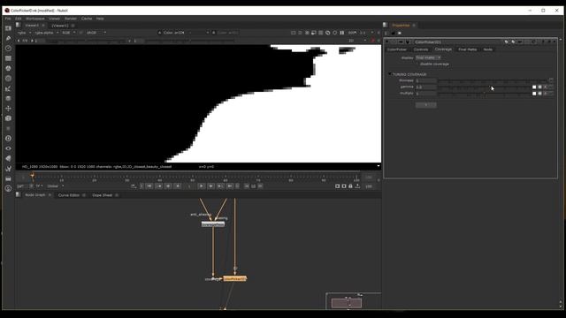Open the Transform nodes move icon
Viewport: 566px width, 318px height.
coord(8,108)
